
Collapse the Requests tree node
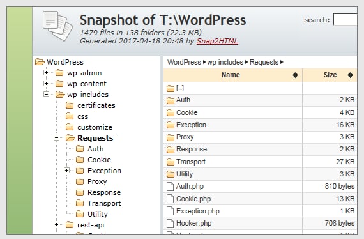[56, 138]
